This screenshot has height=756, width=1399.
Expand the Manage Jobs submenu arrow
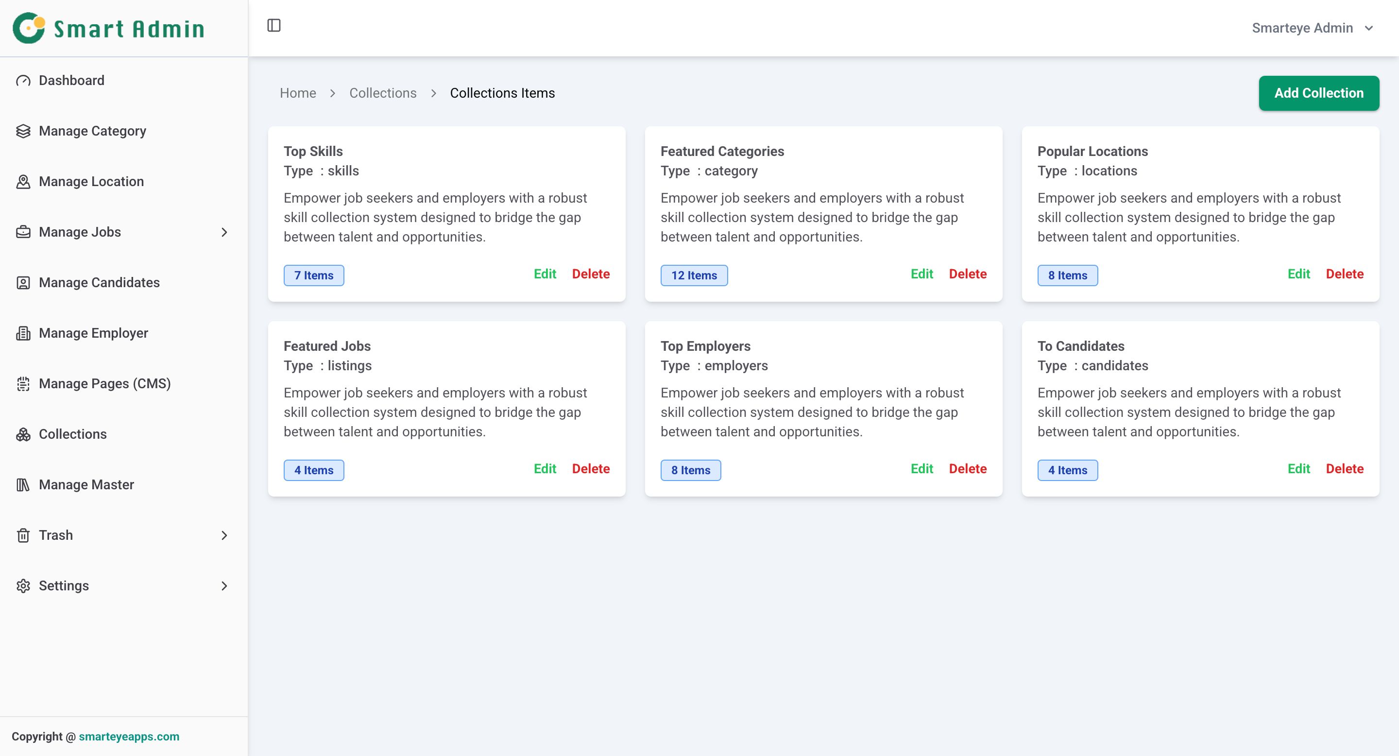pyautogui.click(x=224, y=232)
